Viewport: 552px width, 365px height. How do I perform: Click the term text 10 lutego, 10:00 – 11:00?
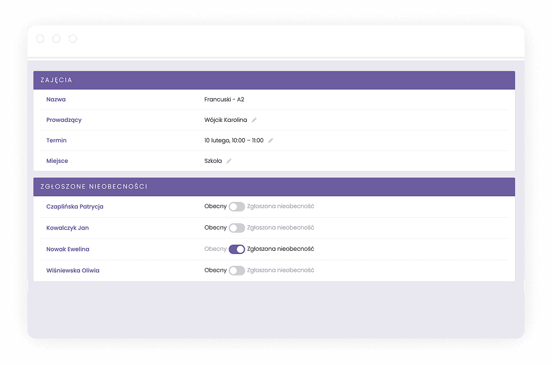coord(234,141)
